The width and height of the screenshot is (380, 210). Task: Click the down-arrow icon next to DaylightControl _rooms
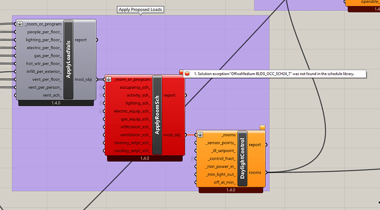coord(200,135)
